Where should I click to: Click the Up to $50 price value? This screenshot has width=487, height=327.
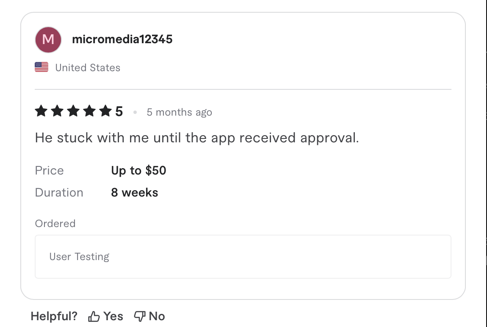tap(138, 170)
